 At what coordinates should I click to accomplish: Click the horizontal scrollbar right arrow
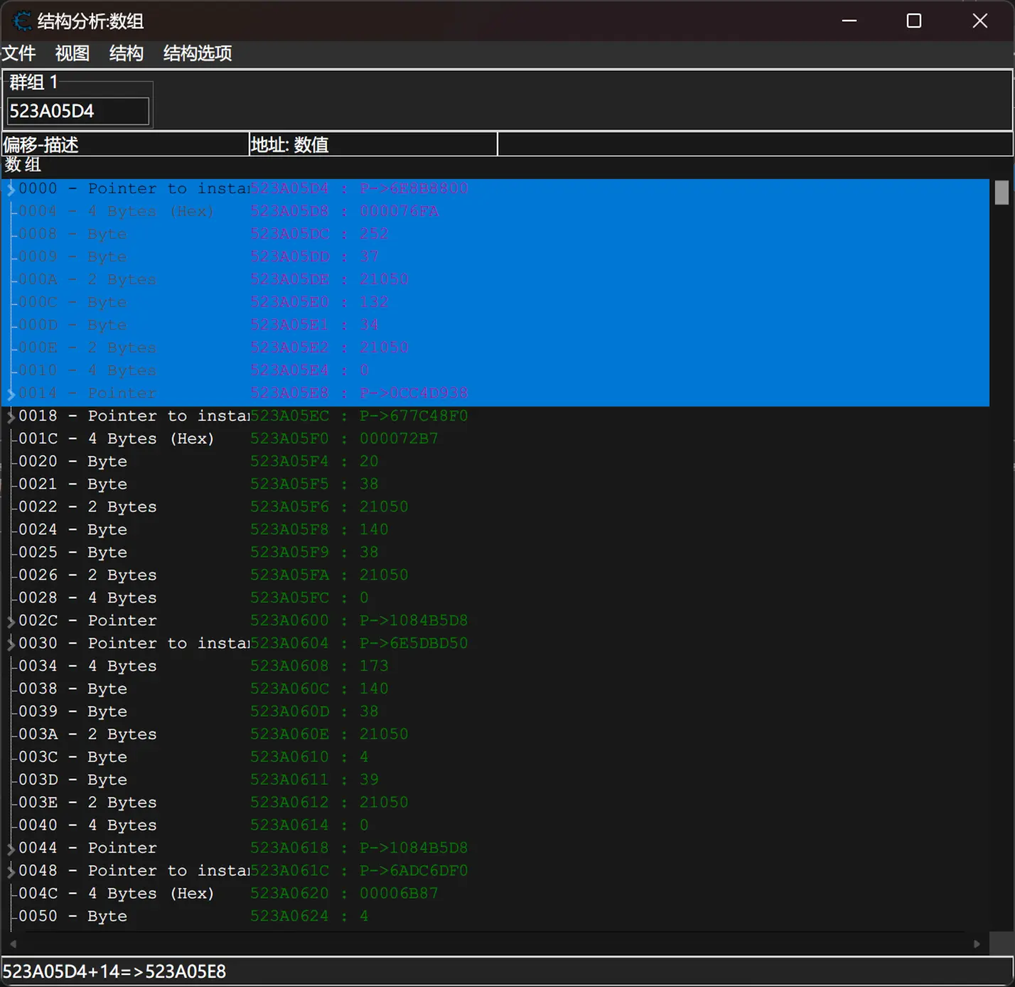(977, 944)
